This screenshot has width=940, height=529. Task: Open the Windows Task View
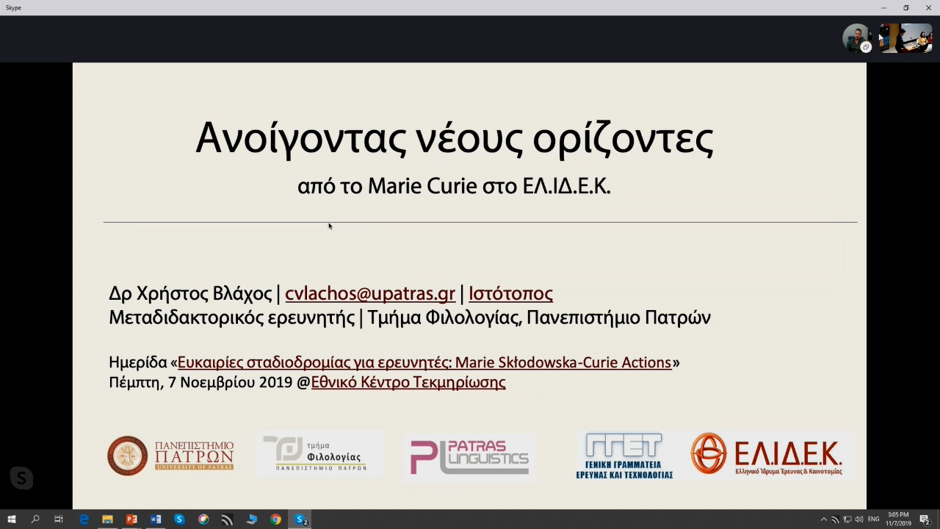pos(59,519)
